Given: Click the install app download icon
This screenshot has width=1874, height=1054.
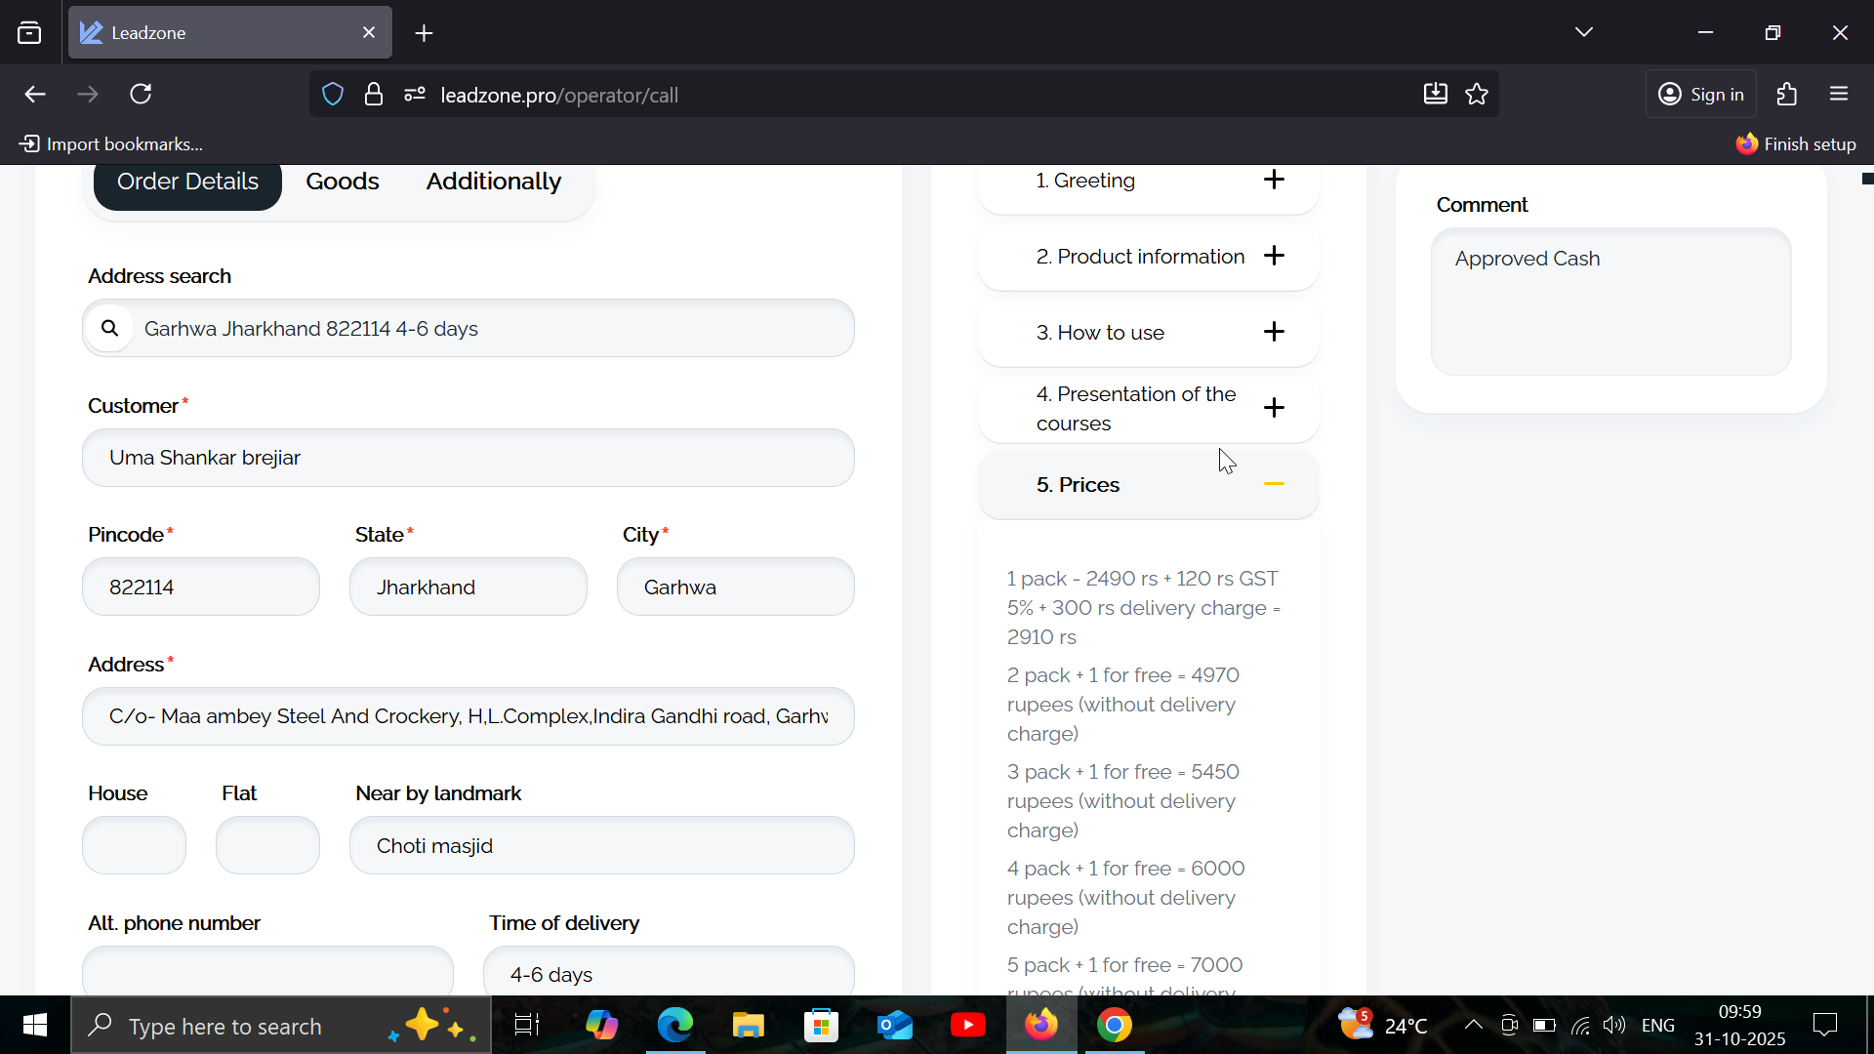Looking at the screenshot, I should coord(1435,95).
